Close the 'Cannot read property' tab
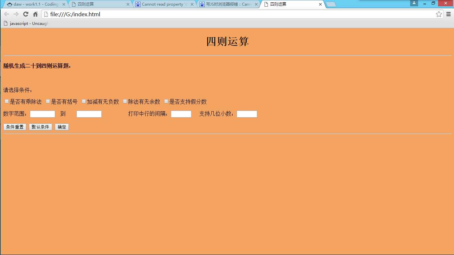454x255 pixels. coord(192,4)
